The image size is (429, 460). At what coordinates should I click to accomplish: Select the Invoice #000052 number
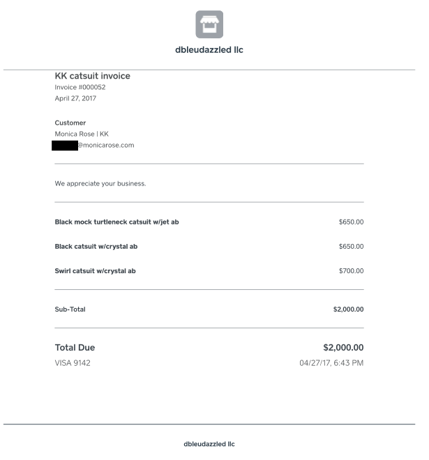80,87
